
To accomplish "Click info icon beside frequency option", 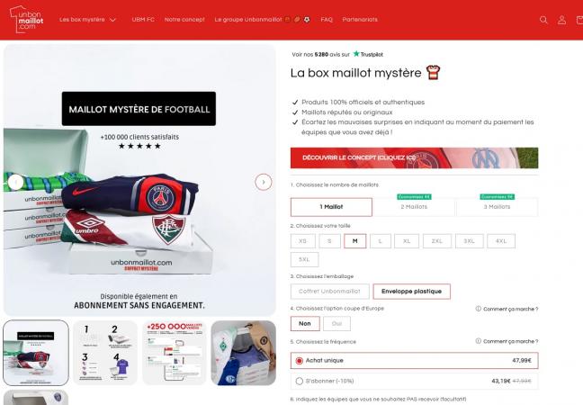I will pos(478,341).
